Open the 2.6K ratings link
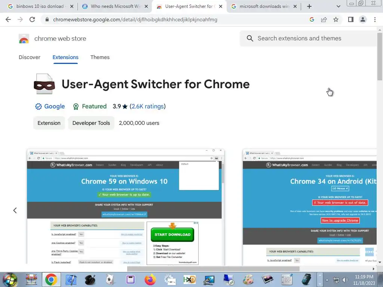383x287 pixels. (x=147, y=107)
